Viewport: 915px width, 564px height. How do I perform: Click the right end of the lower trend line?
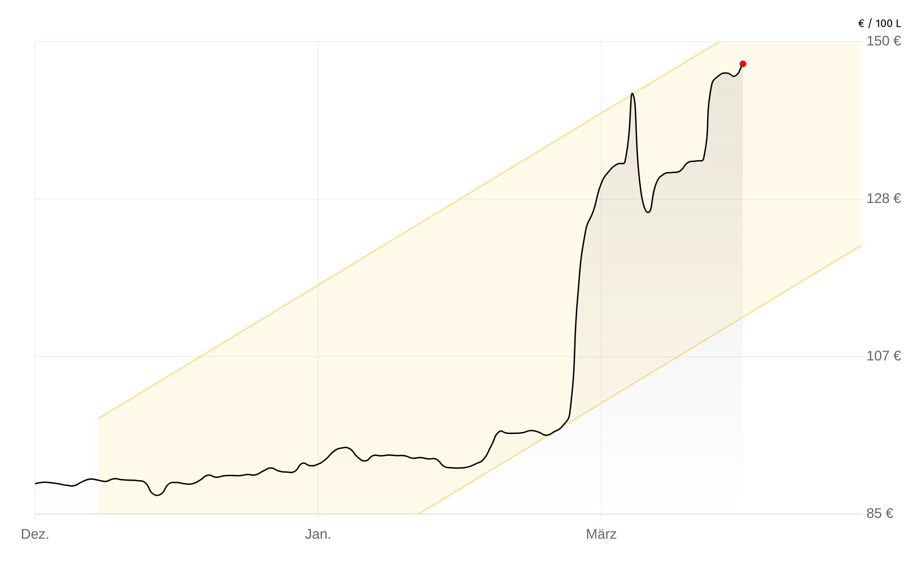click(x=860, y=246)
